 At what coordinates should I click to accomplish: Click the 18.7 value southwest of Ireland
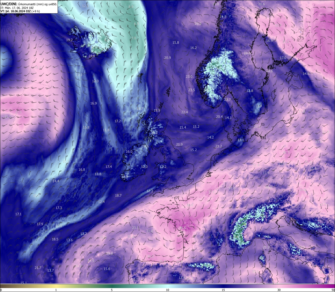tap(118, 195)
